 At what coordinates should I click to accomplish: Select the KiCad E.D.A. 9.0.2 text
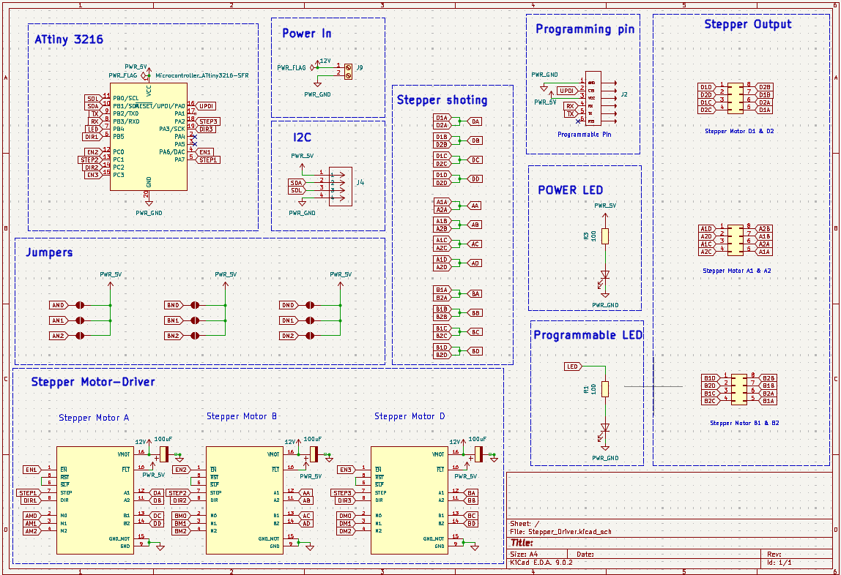point(541,563)
